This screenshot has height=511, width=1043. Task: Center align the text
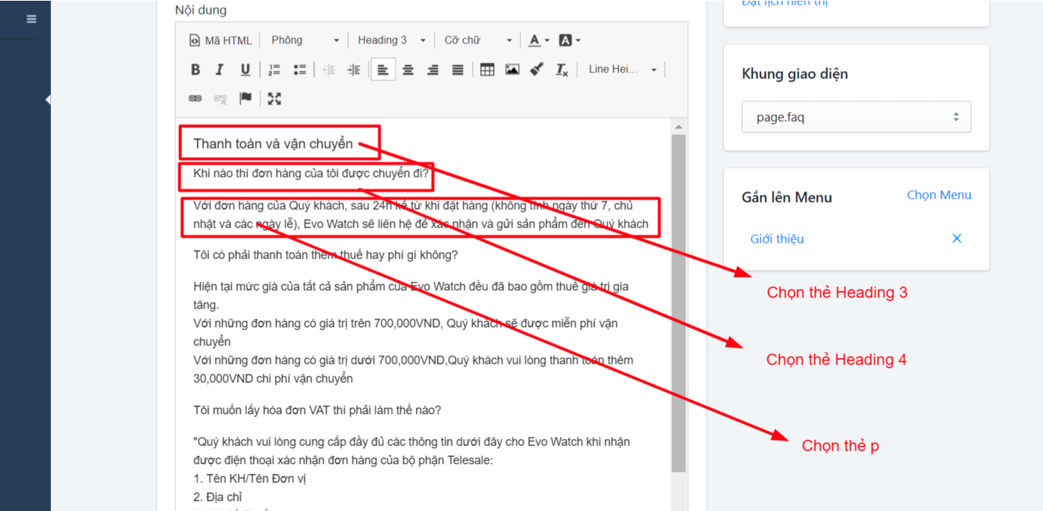tap(408, 70)
